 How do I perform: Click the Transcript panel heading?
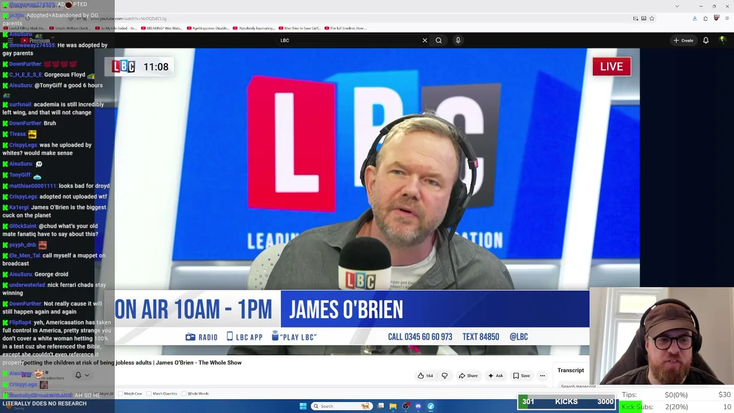click(x=571, y=370)
